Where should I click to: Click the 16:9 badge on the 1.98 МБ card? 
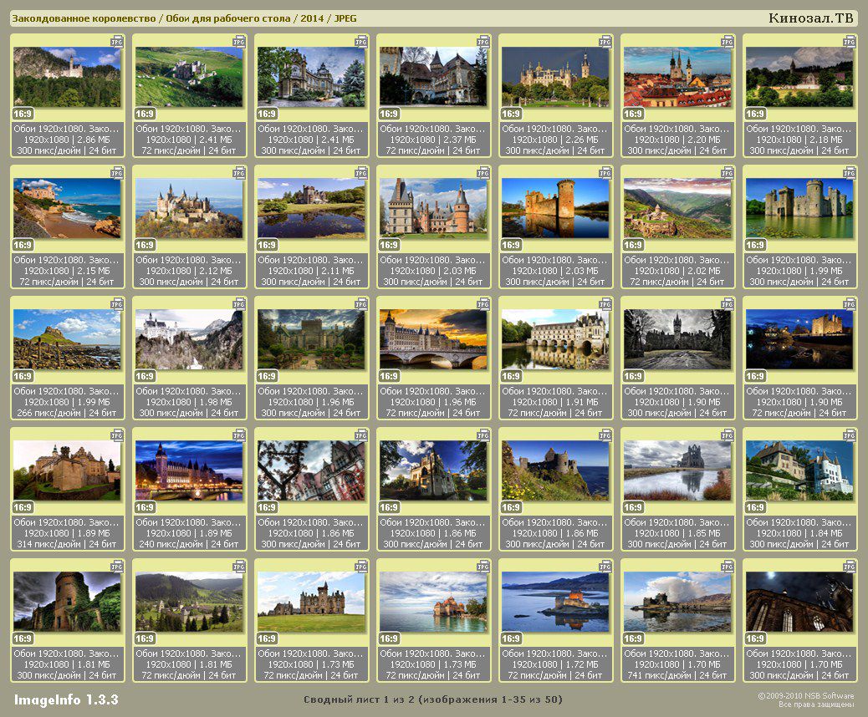(x=145, y=376)
